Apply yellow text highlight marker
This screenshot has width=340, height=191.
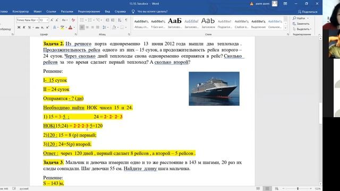[63, 28]
